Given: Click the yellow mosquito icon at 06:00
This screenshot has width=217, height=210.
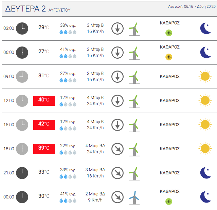Looking at the screenshot, I should [x=169, y=57].
